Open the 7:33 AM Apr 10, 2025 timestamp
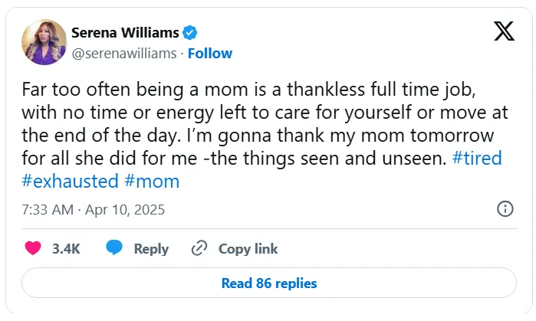The height and width of the screenshot is (321, 536). [x=94, y=210]
